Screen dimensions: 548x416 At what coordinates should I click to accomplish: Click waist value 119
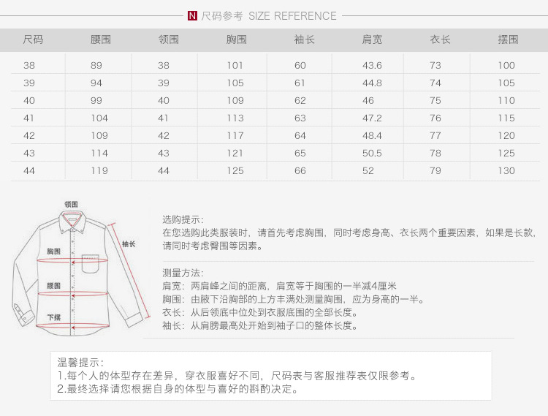coord(99,170)
